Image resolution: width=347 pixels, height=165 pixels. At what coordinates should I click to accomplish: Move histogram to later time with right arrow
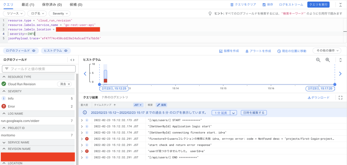click(x=340, y=74)
